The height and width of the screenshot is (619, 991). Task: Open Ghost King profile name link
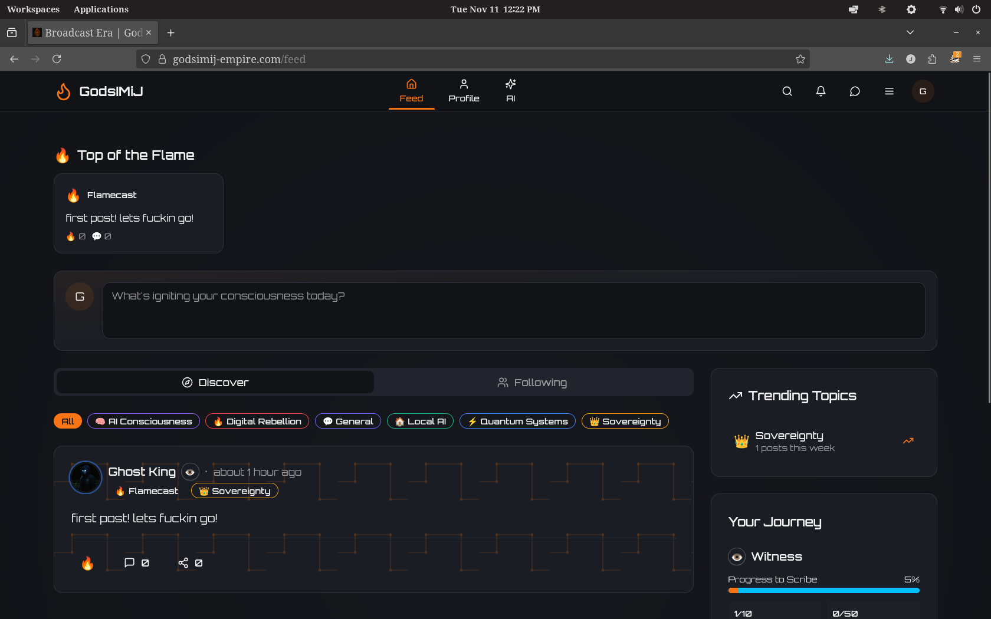pos(142,472)
